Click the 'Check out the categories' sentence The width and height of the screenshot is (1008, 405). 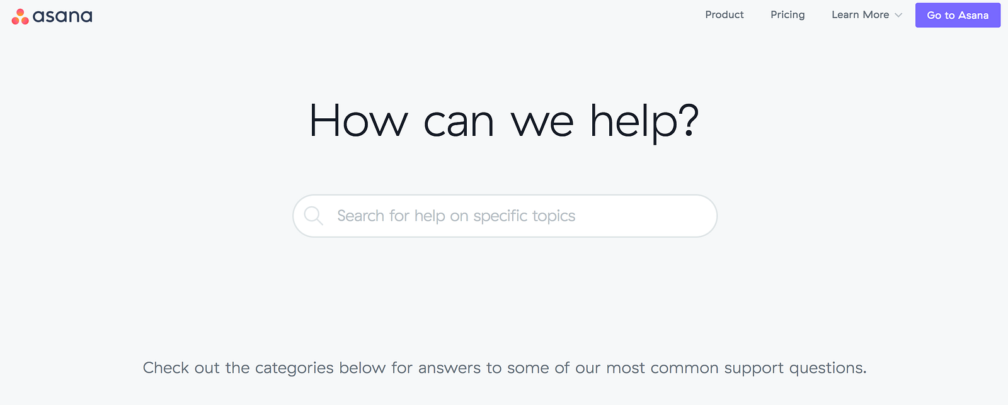[x=504, y=368]
